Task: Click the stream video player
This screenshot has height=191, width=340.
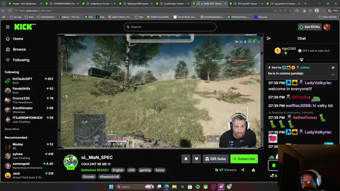Action: [161, 91]
